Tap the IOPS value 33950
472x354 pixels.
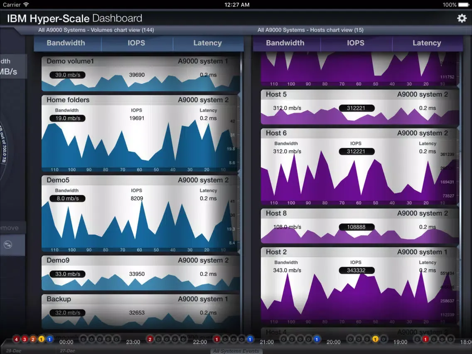pos(137,274)
